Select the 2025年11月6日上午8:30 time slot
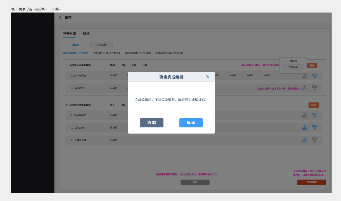This screenshot has height=201, width=341. (x=76, y=53)
